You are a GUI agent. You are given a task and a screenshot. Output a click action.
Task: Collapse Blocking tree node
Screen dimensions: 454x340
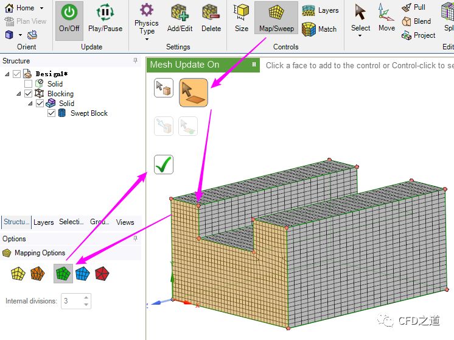[x=19, y=94]
